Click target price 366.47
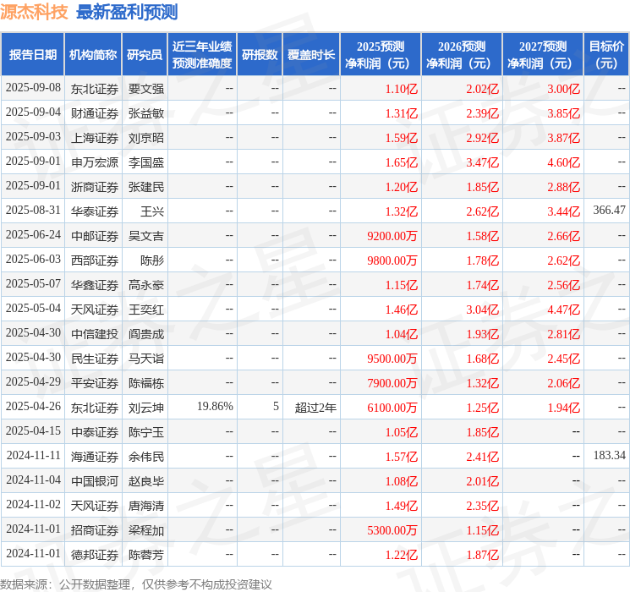The height and width of the screenshot is (592, 630). point(610,211)
